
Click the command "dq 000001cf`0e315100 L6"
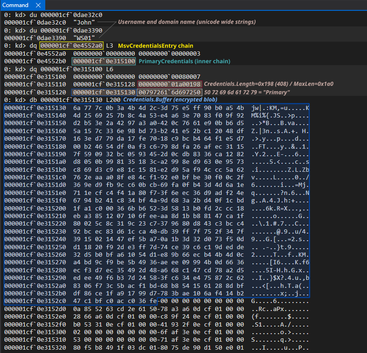pos(71,69)
